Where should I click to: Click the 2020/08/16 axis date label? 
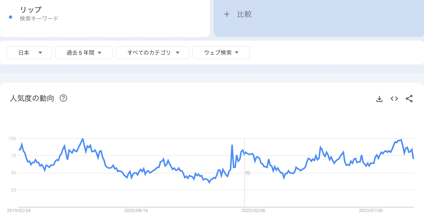tap(136, 211)
